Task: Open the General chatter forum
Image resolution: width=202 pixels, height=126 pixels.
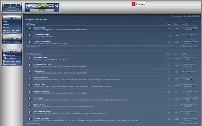Action: pos(39,28)
